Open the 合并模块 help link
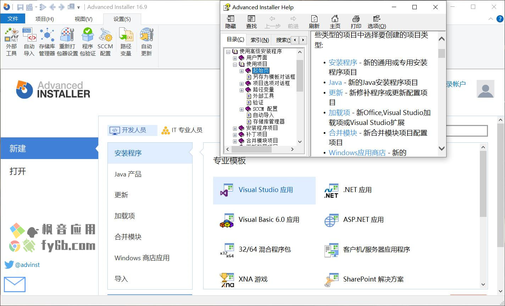 pos(343,133)
